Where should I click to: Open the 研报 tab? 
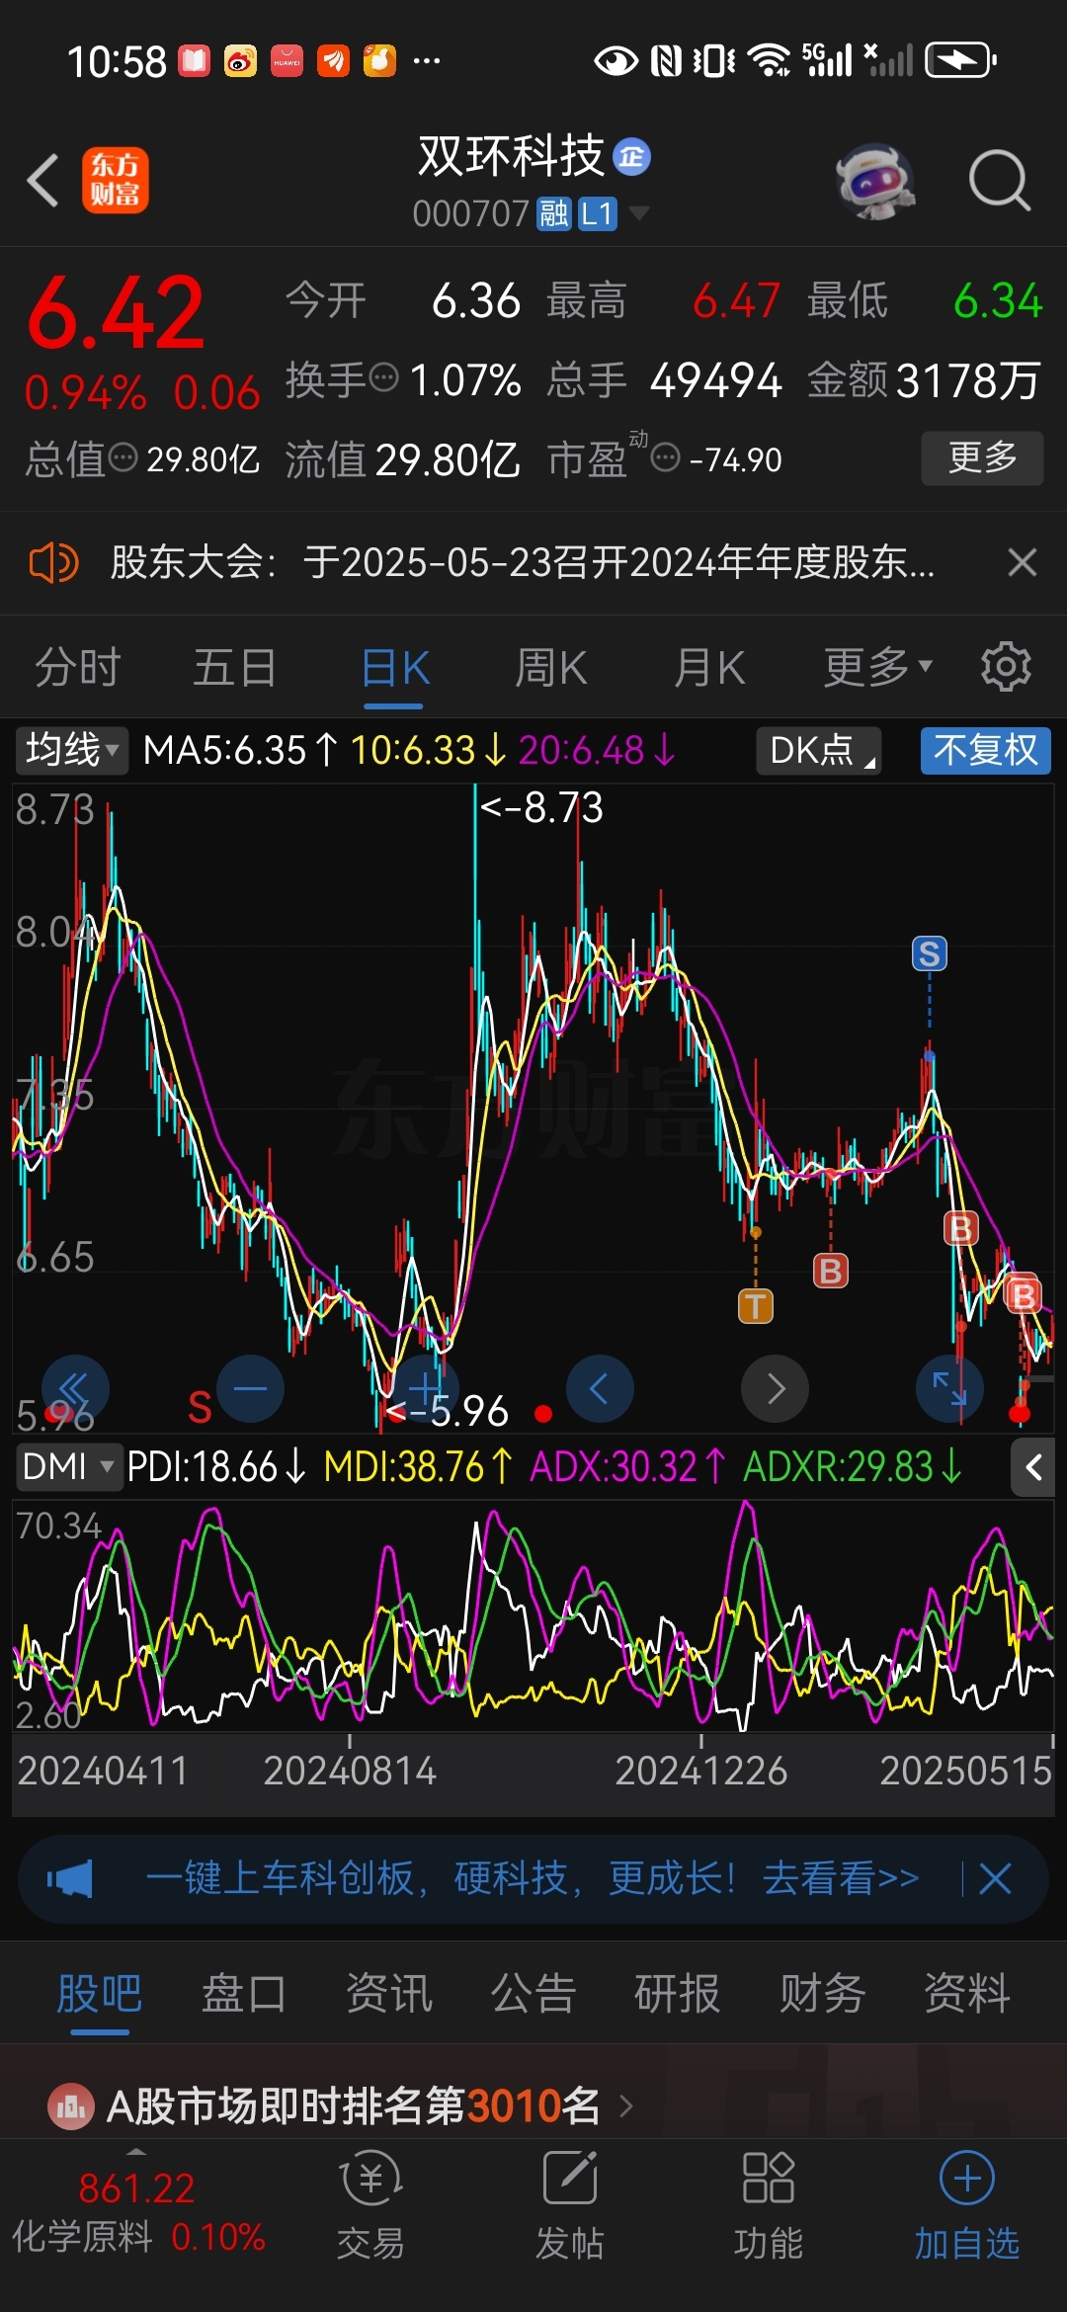tap(678, 1993)
